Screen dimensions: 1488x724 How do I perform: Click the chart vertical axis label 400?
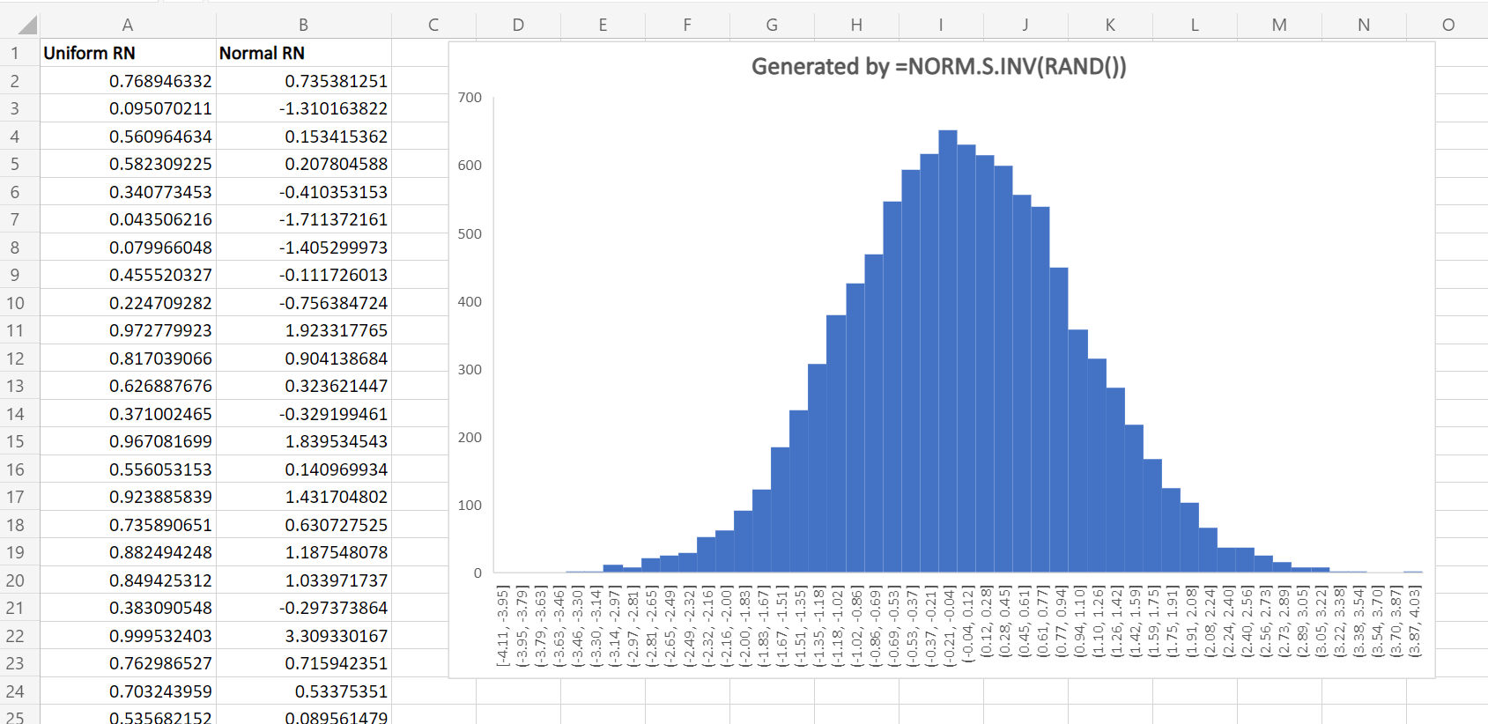coord(470,301)
